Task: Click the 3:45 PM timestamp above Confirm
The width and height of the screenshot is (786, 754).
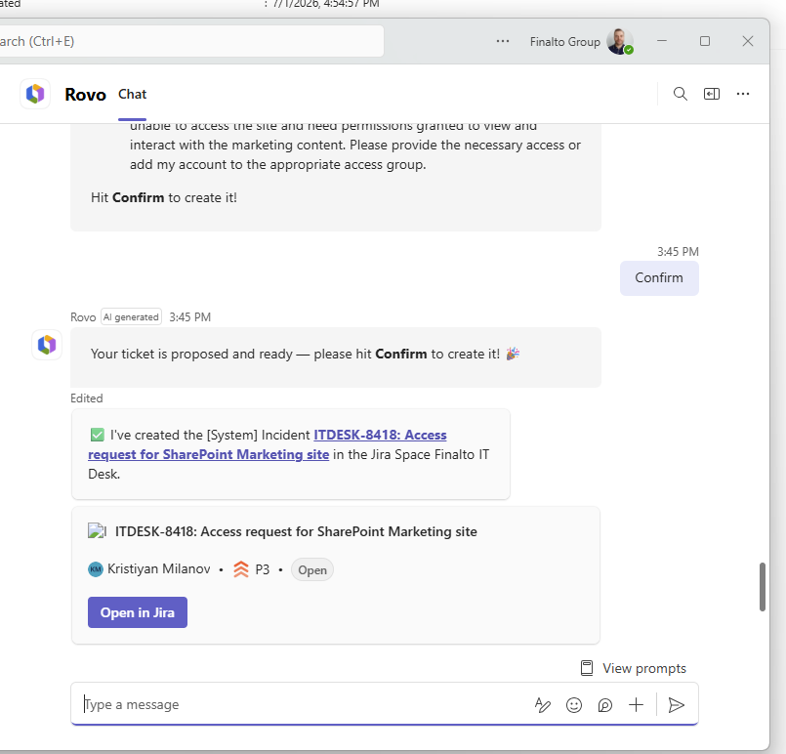Action: coord(678,252)
